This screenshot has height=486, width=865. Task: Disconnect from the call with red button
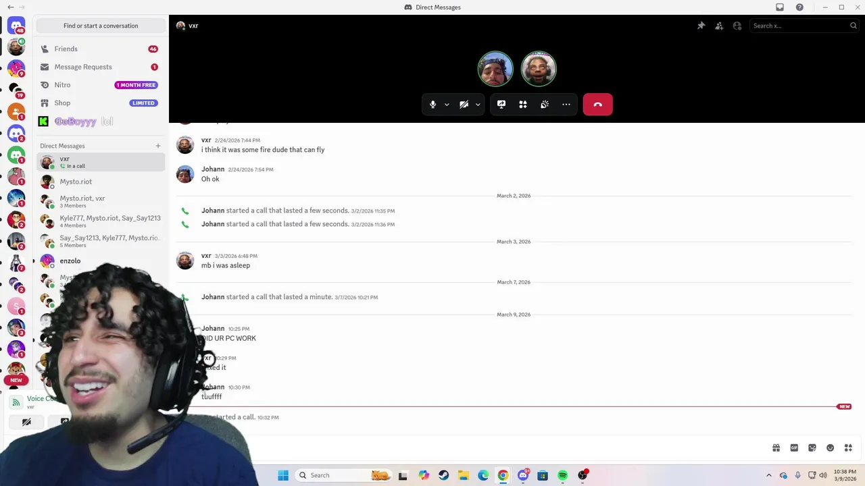point(598,105)
